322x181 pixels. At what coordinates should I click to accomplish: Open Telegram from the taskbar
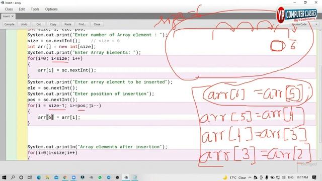tap(109, 177)
